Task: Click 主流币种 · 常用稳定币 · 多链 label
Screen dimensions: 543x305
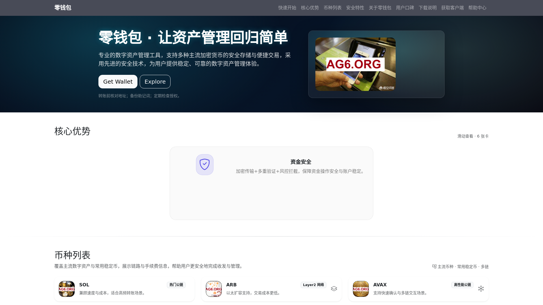Action: click(463, 267)
